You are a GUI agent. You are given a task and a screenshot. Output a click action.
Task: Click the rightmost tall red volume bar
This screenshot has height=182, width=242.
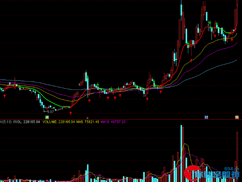pos(237,157)
